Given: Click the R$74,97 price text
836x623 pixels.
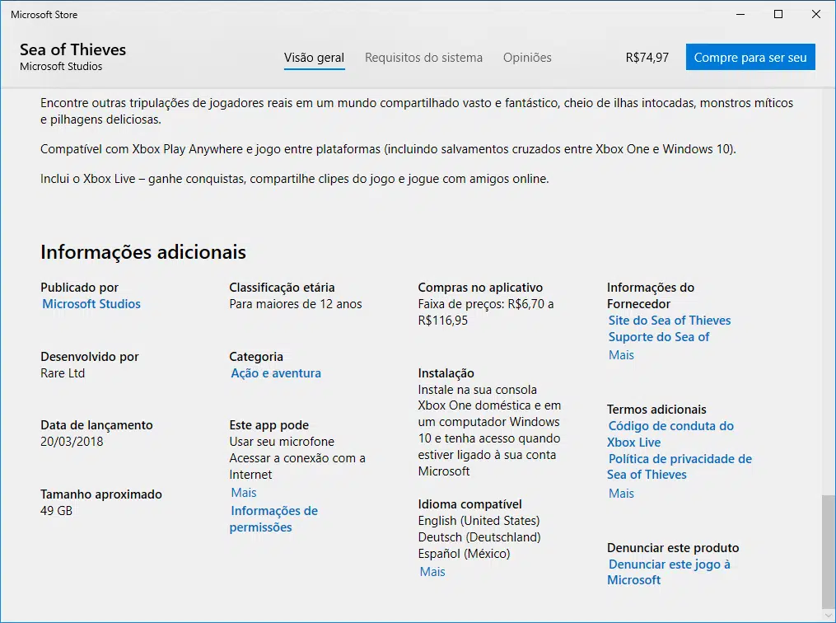Looking at the screenshot, I should pyautogui.click(x=647, y=58).
